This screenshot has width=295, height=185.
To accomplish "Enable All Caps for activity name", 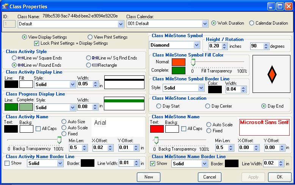I will click(38, 129).
